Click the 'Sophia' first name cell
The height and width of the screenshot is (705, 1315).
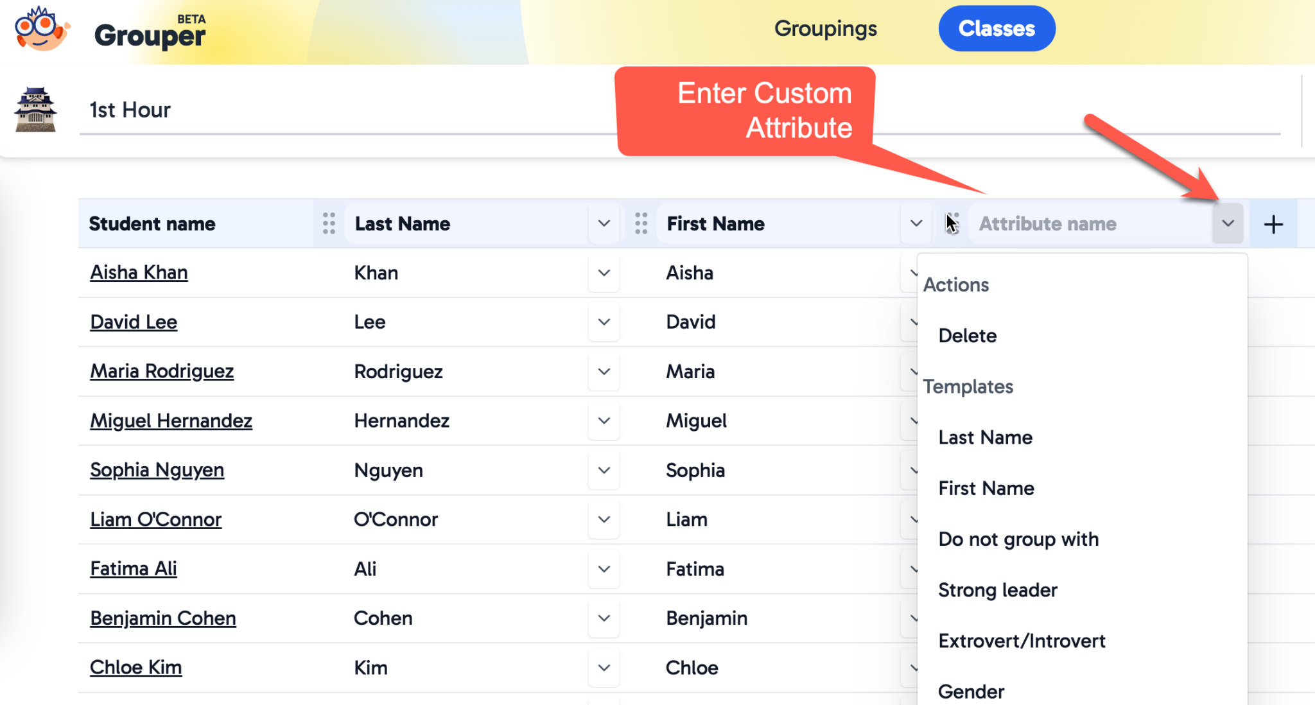(695, 471)
